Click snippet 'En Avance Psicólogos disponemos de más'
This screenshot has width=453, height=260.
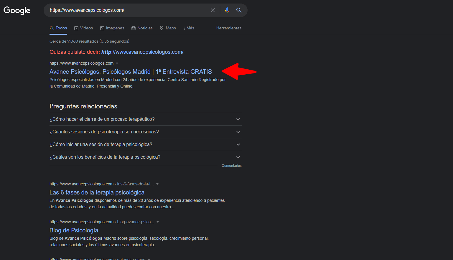137,204
